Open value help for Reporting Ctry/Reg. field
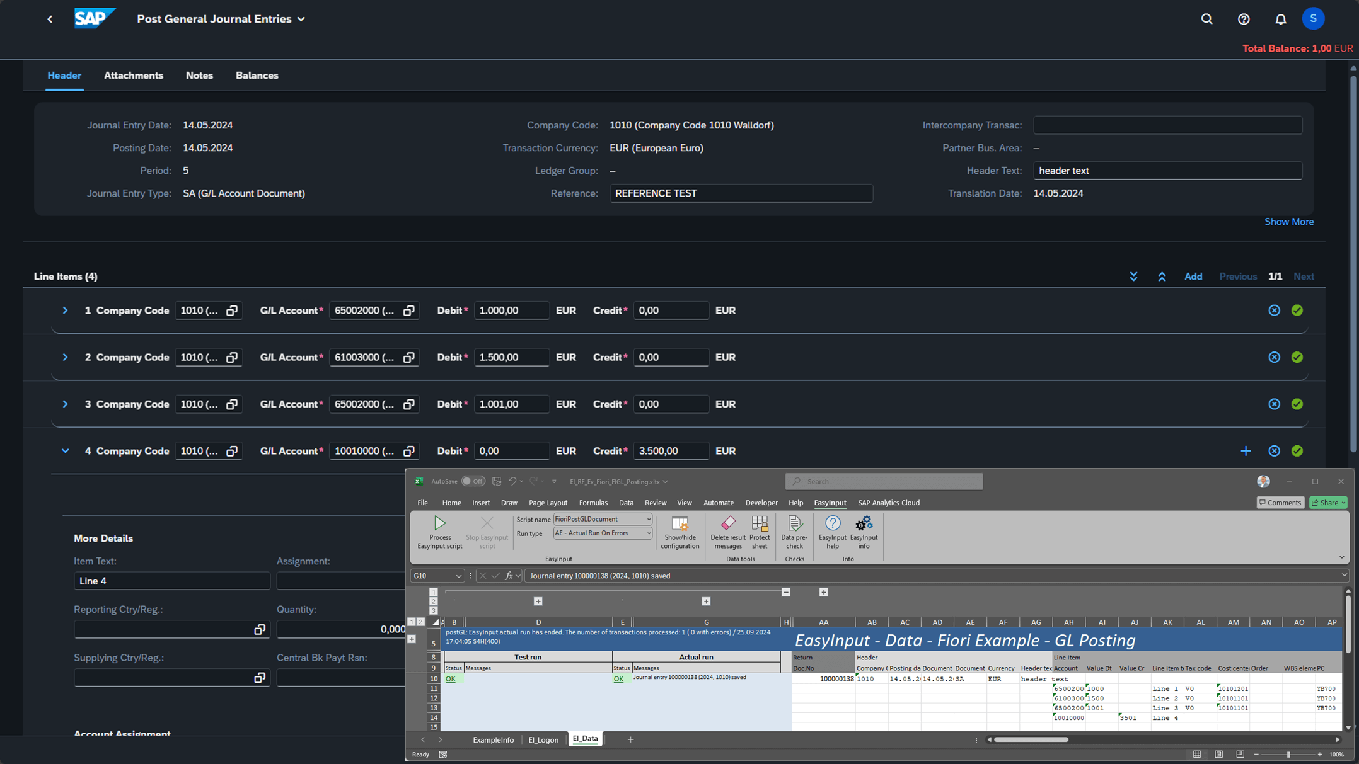Viewport: 1359px width, 764px height. coord(259,629)
